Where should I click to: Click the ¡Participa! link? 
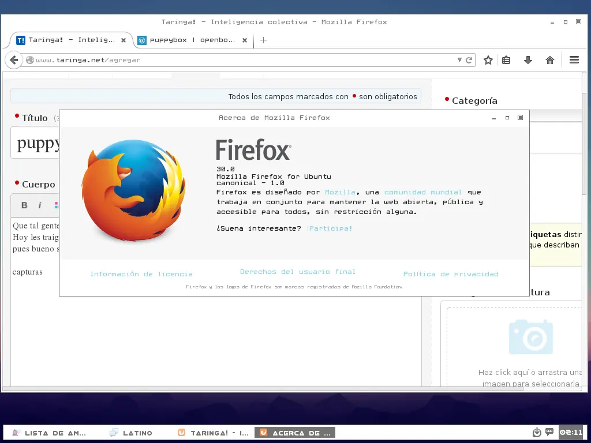click(x=329, y=228)
